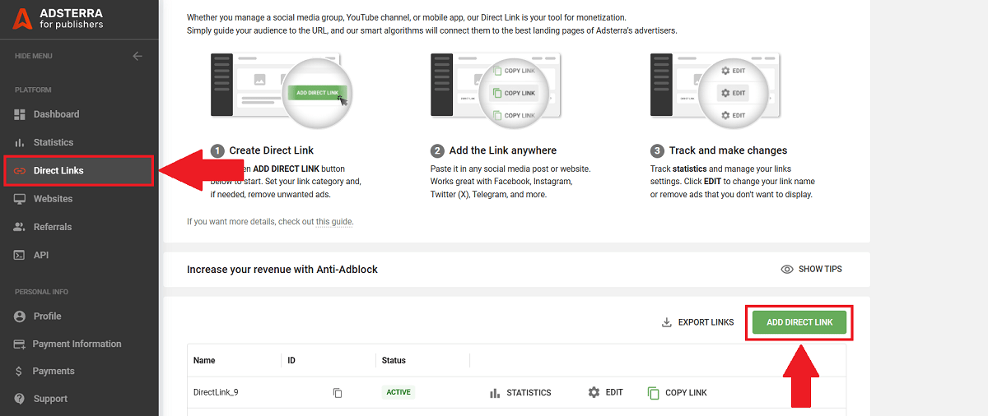
Task: Click the 'Track and make changes' heading
Action: click(x=728, y=150)
